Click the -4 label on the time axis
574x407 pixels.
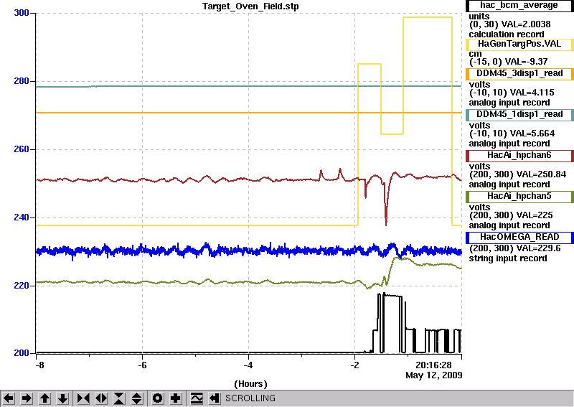(x=248, y=365)
